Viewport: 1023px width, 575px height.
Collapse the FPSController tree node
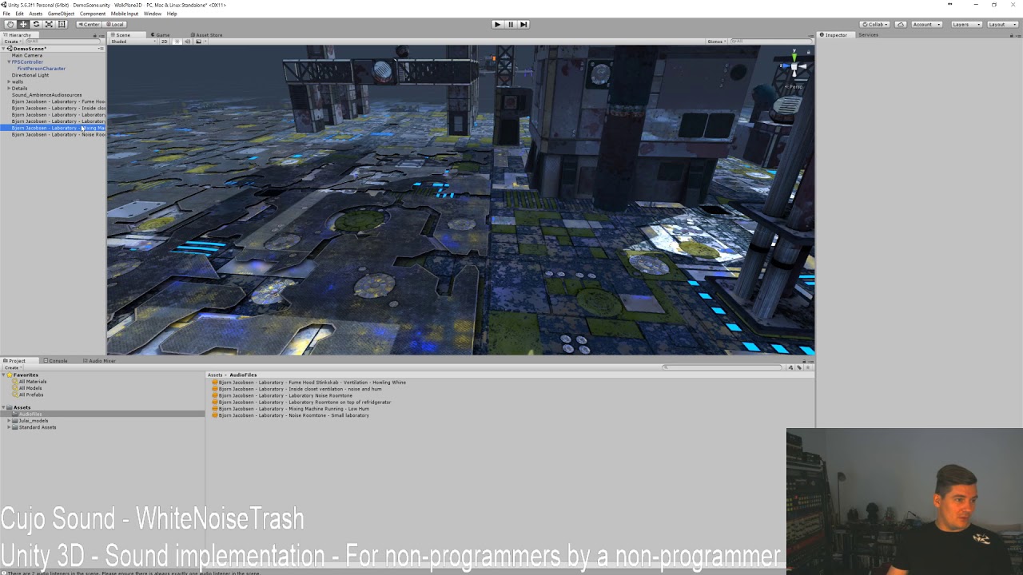pos(9,61)
